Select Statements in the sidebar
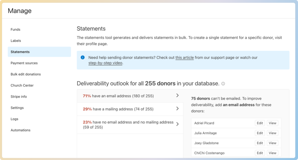This screenshot has height=160, width=298. tap(20, 52)
